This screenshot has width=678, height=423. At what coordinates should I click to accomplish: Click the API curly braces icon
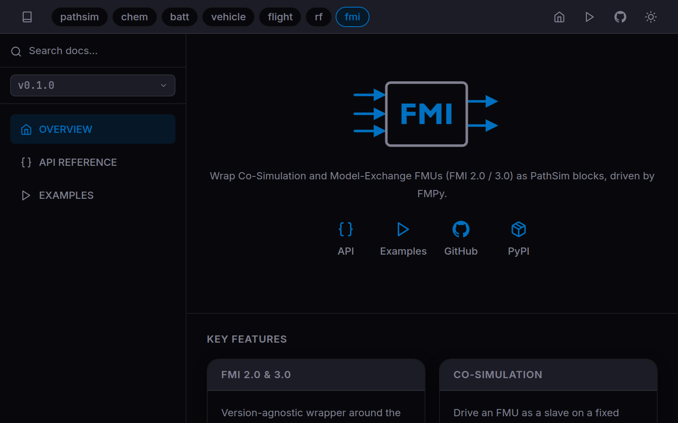(346, 229)
